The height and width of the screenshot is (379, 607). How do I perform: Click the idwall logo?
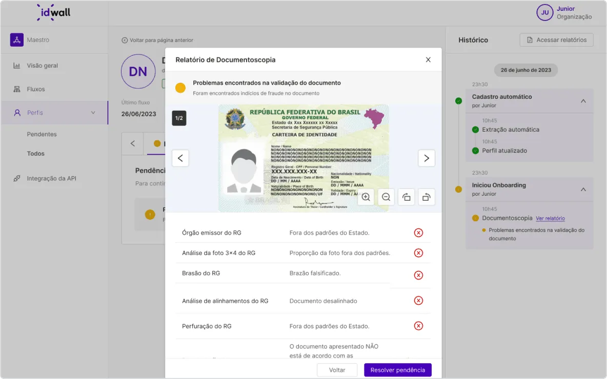(54, 12)
